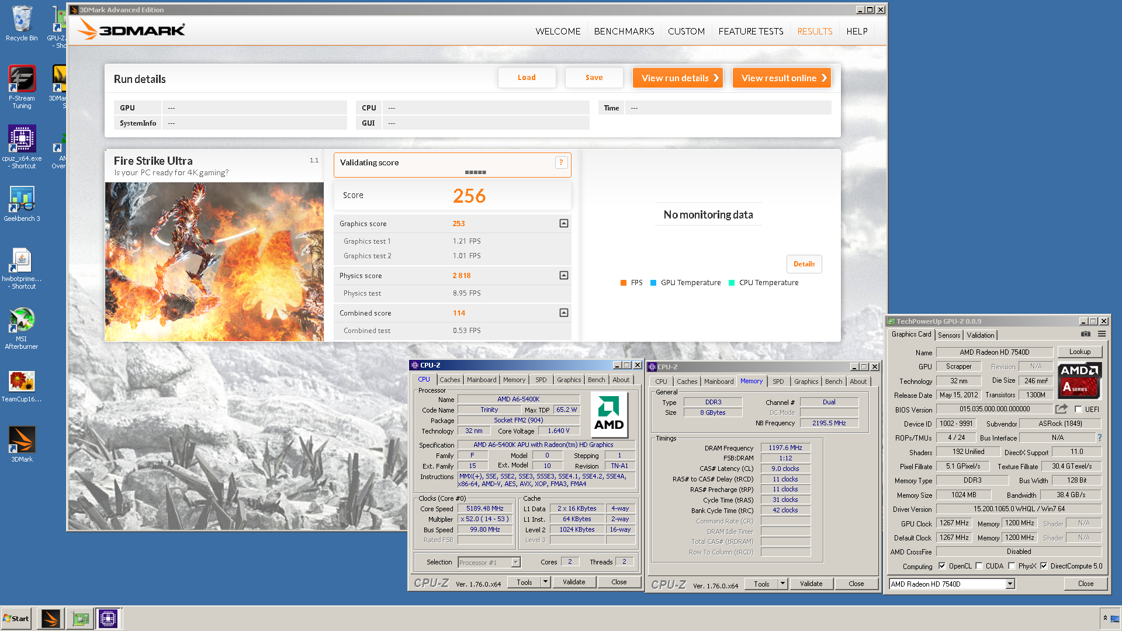
Task: Open Processor #1 selection dropdown in CPU-Z
Action: 515,562
